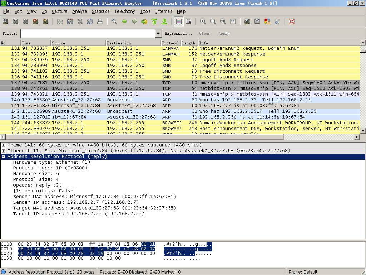Select packet 140 ARP Who has 192.168.2.7
366x275 pixels.
[180, 100]
